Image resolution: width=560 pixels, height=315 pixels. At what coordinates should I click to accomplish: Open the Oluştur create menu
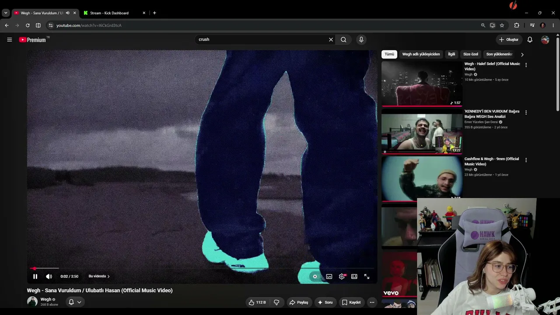click(509, 39)
